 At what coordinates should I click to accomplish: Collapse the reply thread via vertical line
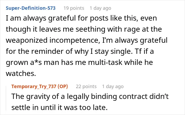click(6, 98)
